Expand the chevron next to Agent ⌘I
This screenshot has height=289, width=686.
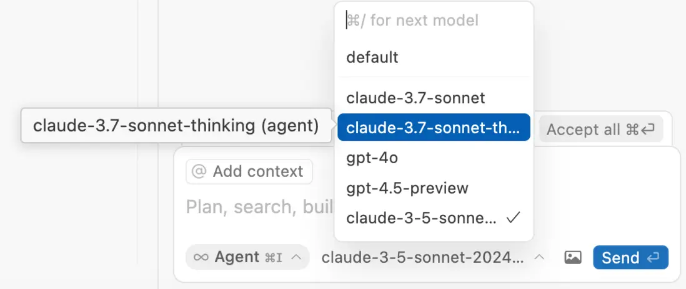(297, 257)
